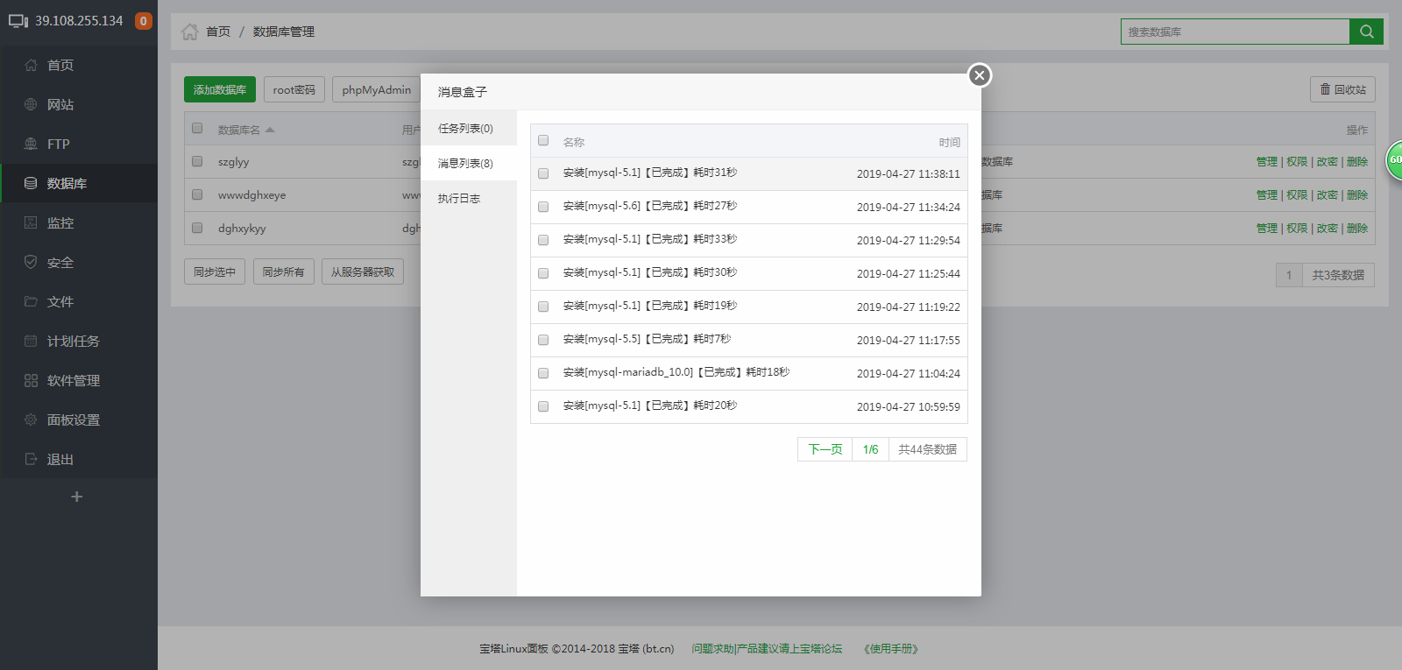Click the 软件管理 grid icon in the sidebar

(x=31, y=380)
